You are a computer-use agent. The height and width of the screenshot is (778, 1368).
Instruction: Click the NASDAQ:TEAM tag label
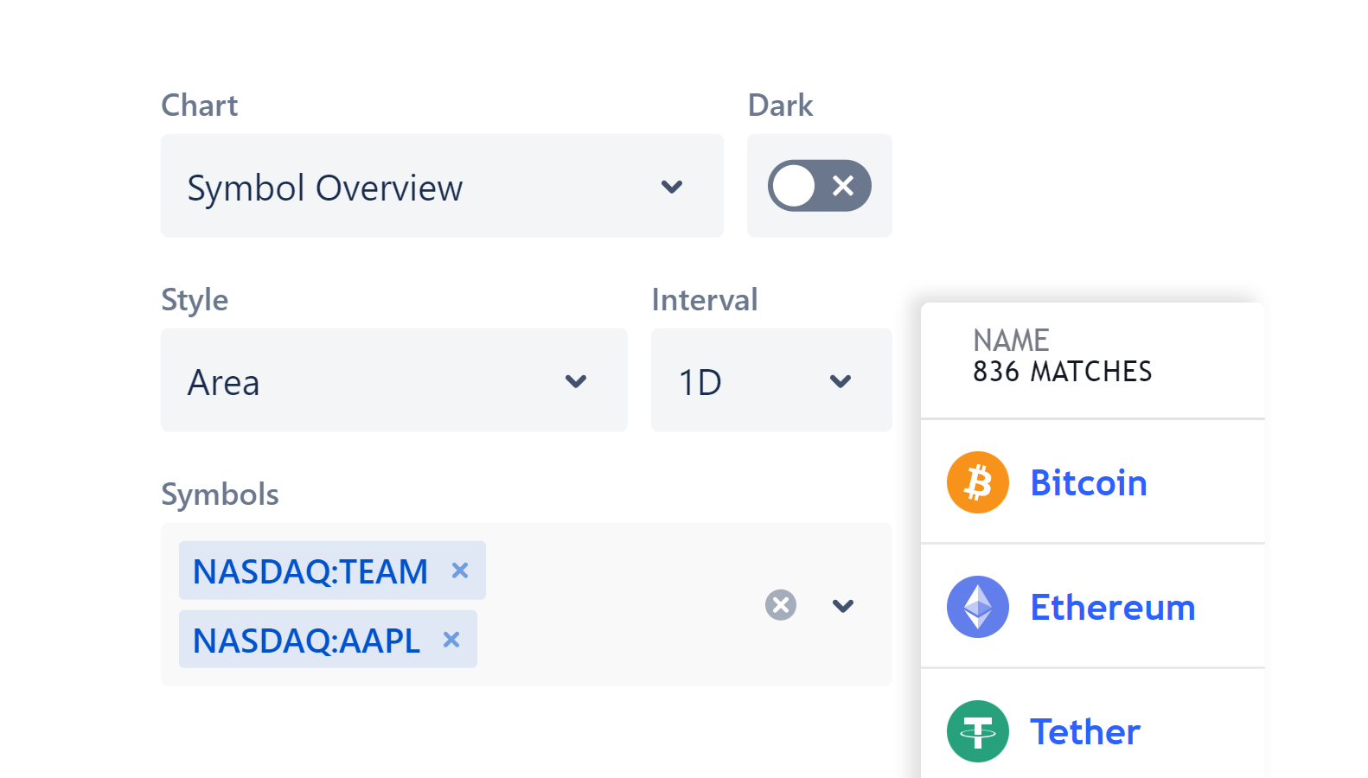tap(310, 571)
